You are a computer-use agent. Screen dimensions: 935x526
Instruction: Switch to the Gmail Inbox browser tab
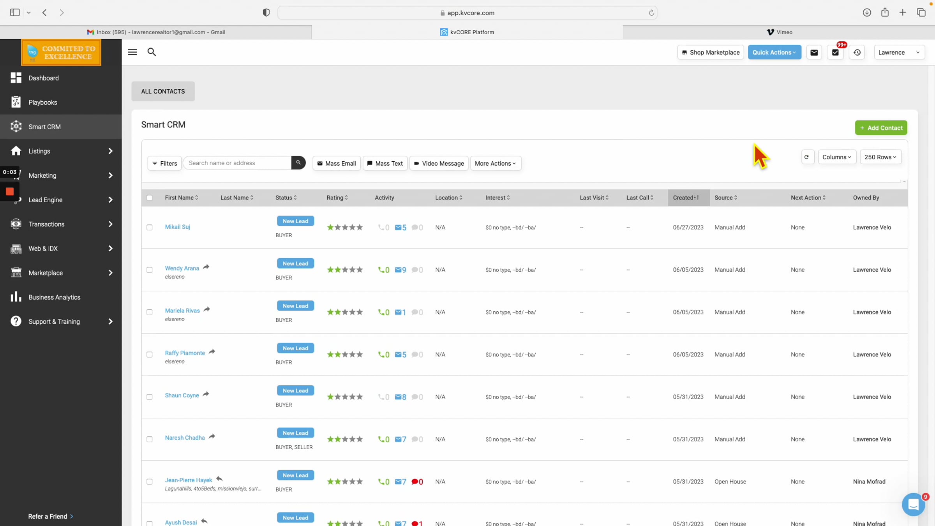(x=156, y=32)
